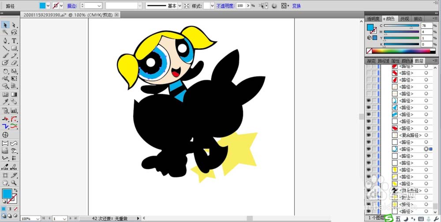Image resolution: width=441 pixels, height=222 pixels.
Task: Select the Zoom magnifier tool
Action: point(14,183)
